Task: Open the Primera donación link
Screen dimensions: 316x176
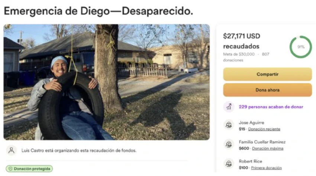Action: (x=266, y=168)
